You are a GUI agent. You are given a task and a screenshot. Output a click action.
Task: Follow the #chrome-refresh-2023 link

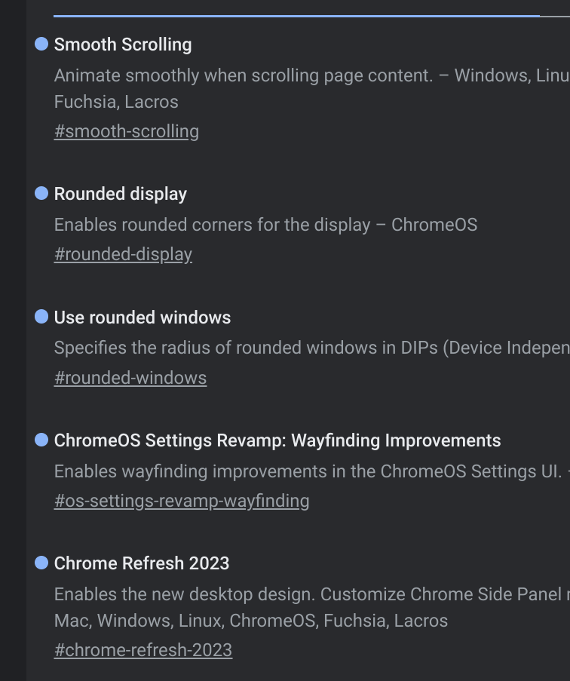click(x=142, y=649)
